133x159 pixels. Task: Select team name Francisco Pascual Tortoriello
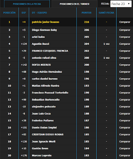click(x=50, y=93)
